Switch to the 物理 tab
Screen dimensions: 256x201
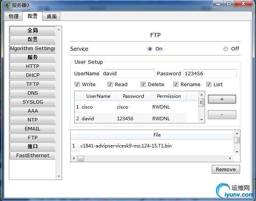[13, 16]
